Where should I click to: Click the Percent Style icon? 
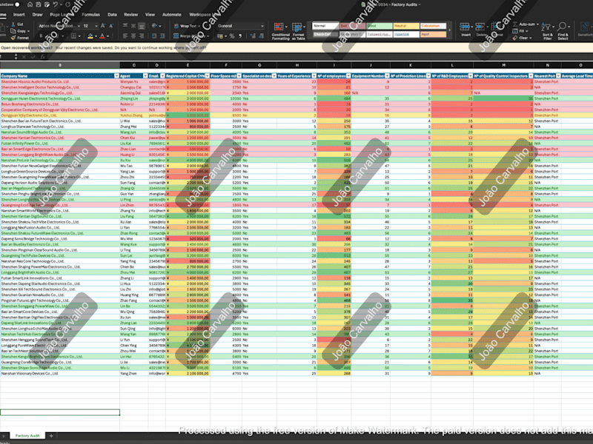(x=232, y=36)
